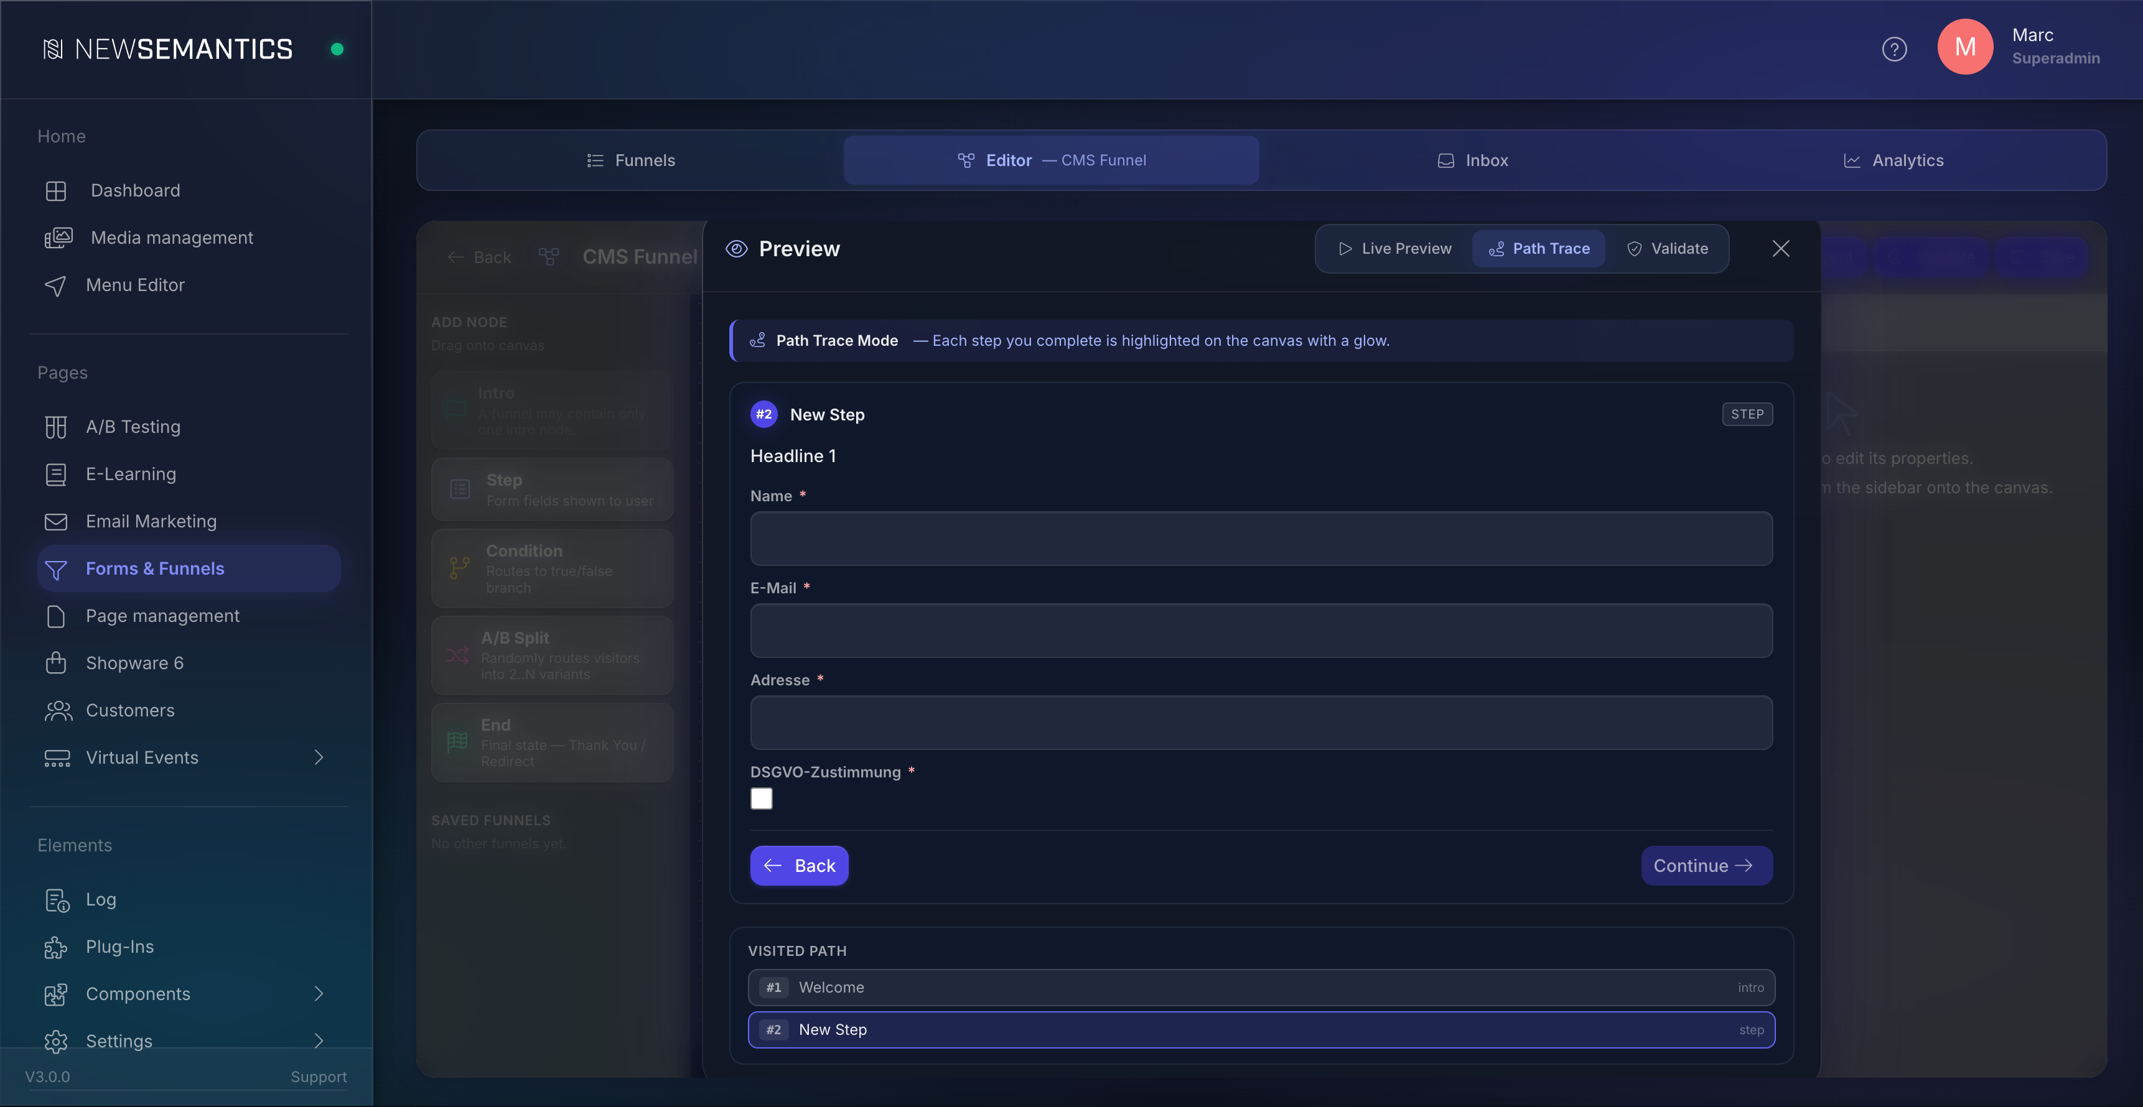Viewport: 2143px width, 1107px height.
Task: Click into the Name input field
Action: pos(1261,539)
